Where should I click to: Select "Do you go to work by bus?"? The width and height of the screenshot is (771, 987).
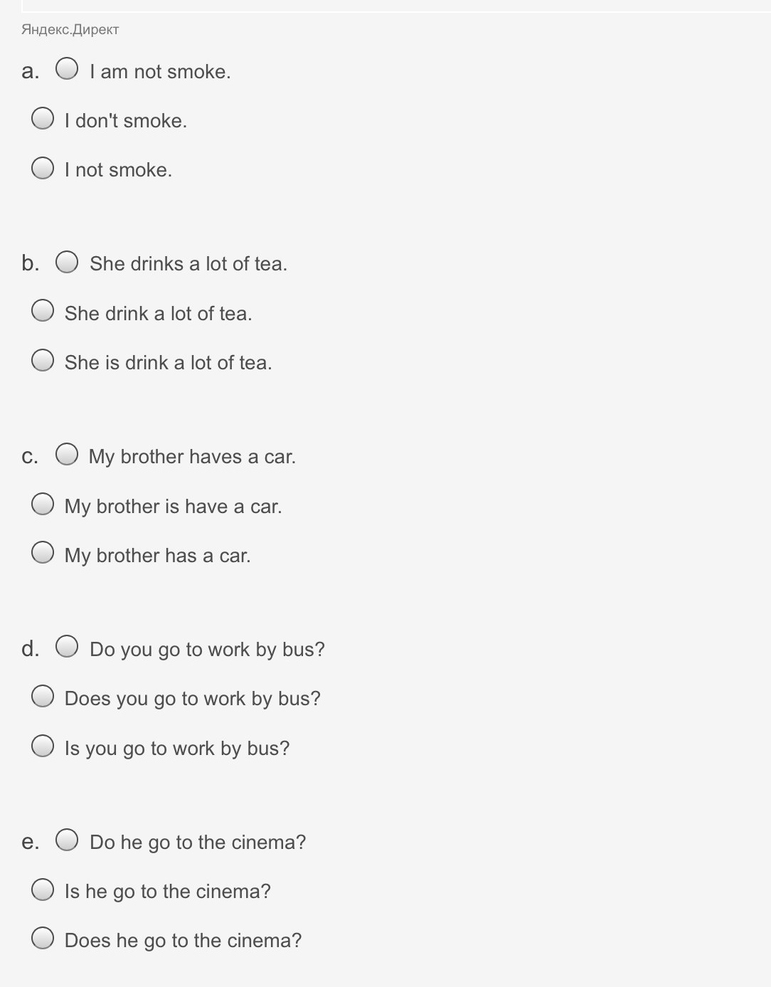coord(67,647)
